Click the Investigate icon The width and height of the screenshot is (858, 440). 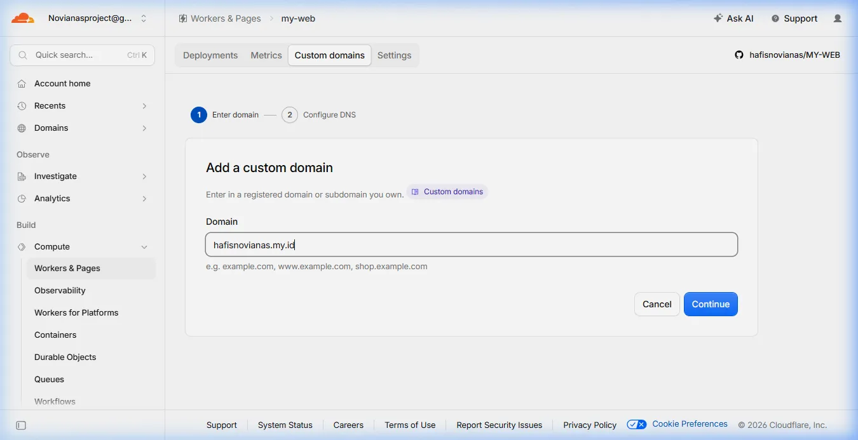pos(22,176)
